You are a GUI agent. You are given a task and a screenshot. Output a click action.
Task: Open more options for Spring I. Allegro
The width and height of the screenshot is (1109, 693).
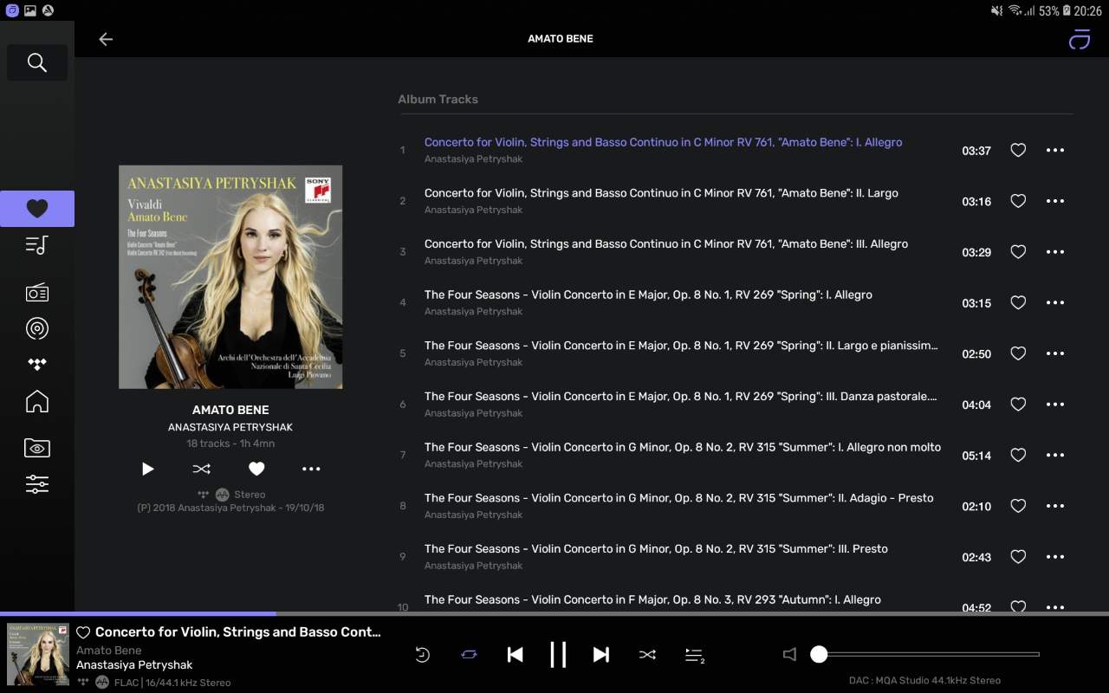(1055, 302)
